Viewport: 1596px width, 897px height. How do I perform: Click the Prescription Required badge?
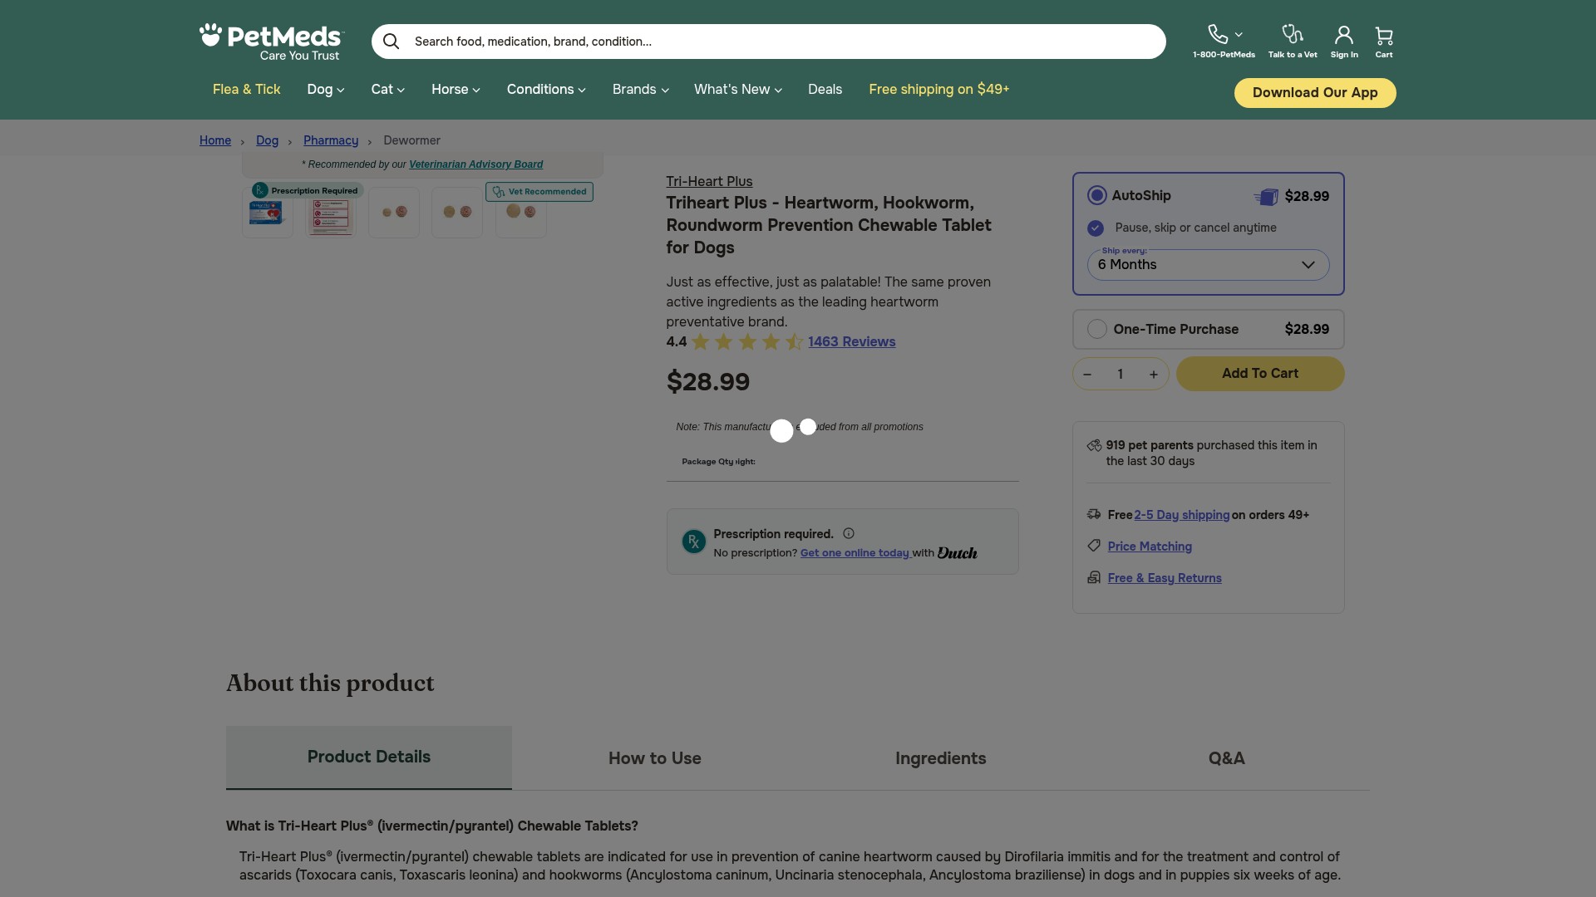click(x=308, y=190)
